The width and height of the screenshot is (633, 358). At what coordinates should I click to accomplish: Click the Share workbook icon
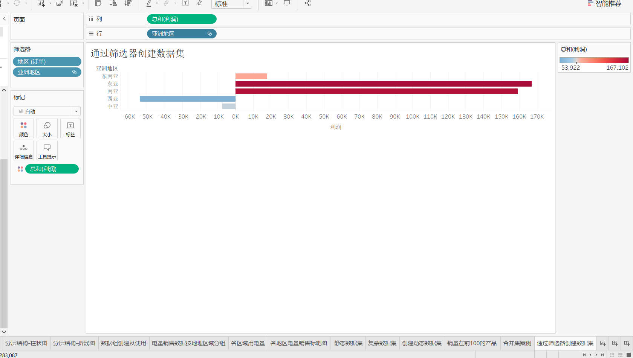point(308,3)
